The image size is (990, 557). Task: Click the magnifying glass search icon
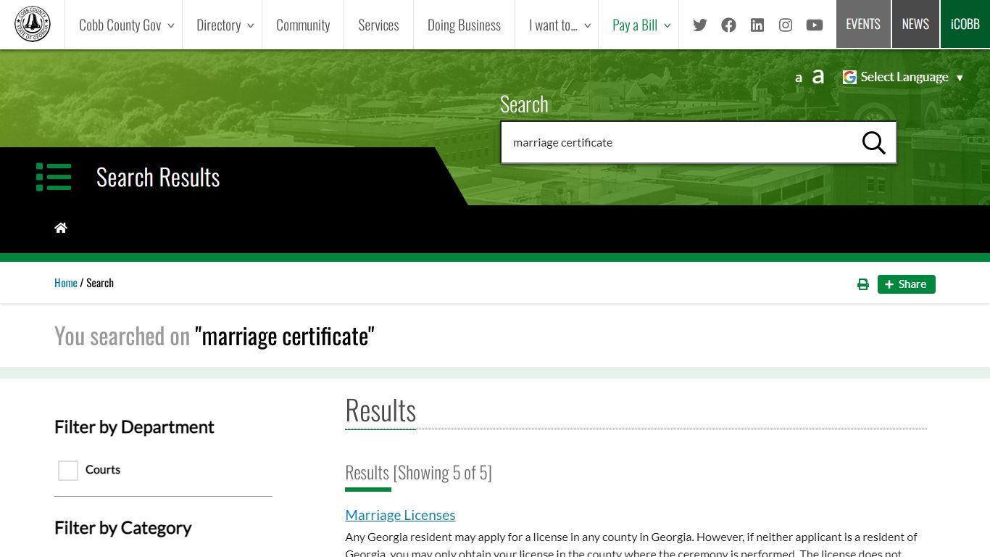point(873,143)
